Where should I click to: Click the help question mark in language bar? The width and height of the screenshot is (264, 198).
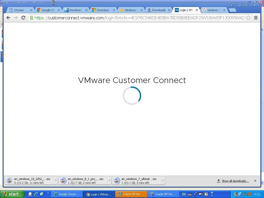206,194
